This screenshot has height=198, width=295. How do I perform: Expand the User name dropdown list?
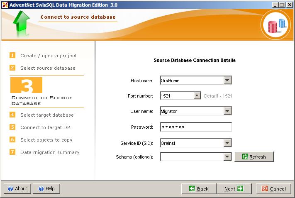click(227, 111)
